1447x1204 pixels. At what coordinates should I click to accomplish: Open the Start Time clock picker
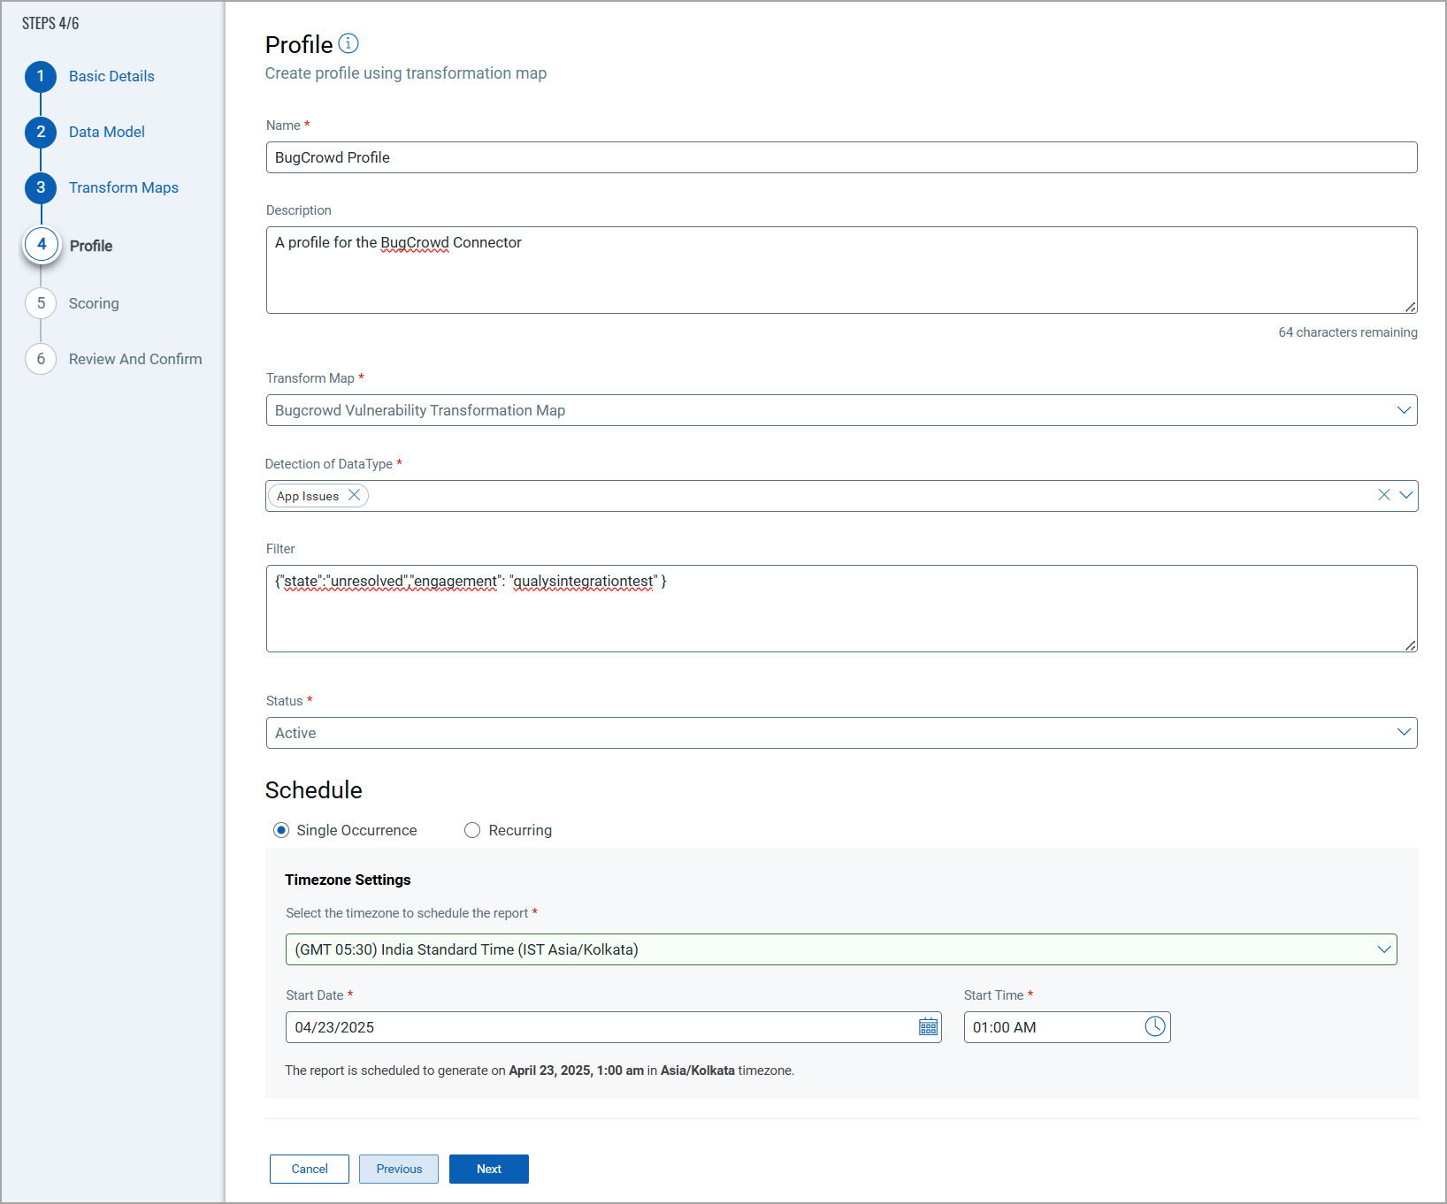point(1155,1026)
